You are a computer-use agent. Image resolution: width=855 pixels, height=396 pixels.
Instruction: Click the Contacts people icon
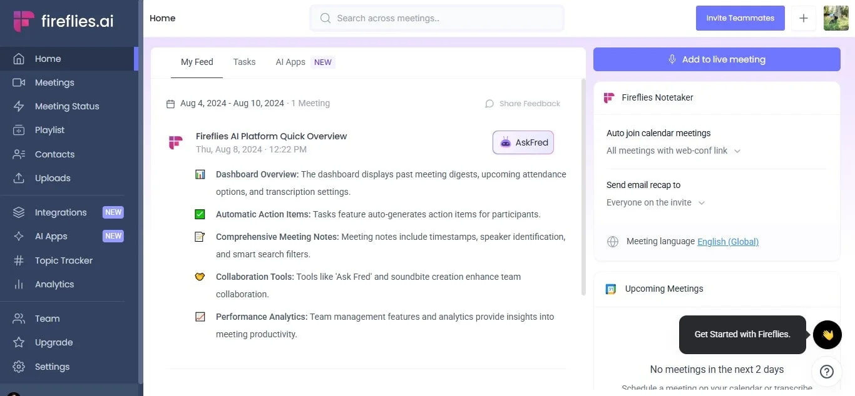click(19, 154)
